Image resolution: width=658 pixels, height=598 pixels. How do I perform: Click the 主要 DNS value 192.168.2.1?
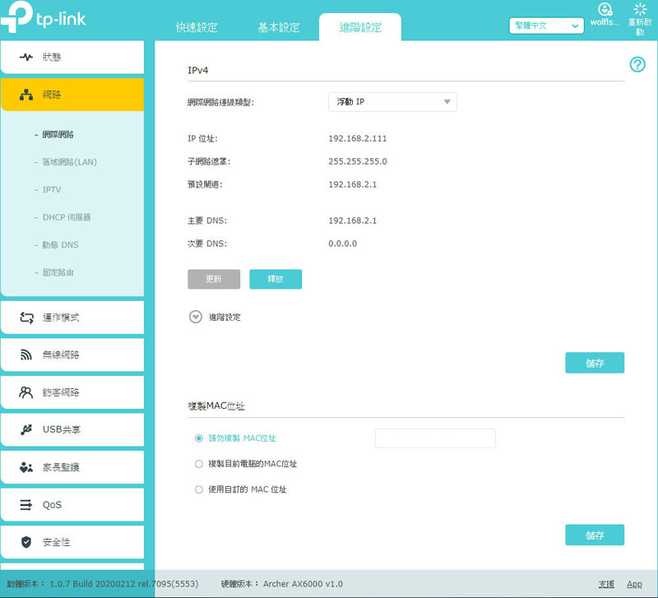353,220
